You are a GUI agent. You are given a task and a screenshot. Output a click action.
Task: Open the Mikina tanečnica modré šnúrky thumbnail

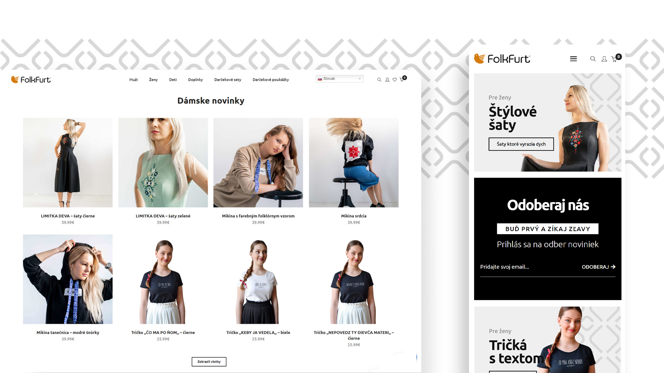point(68,279)
